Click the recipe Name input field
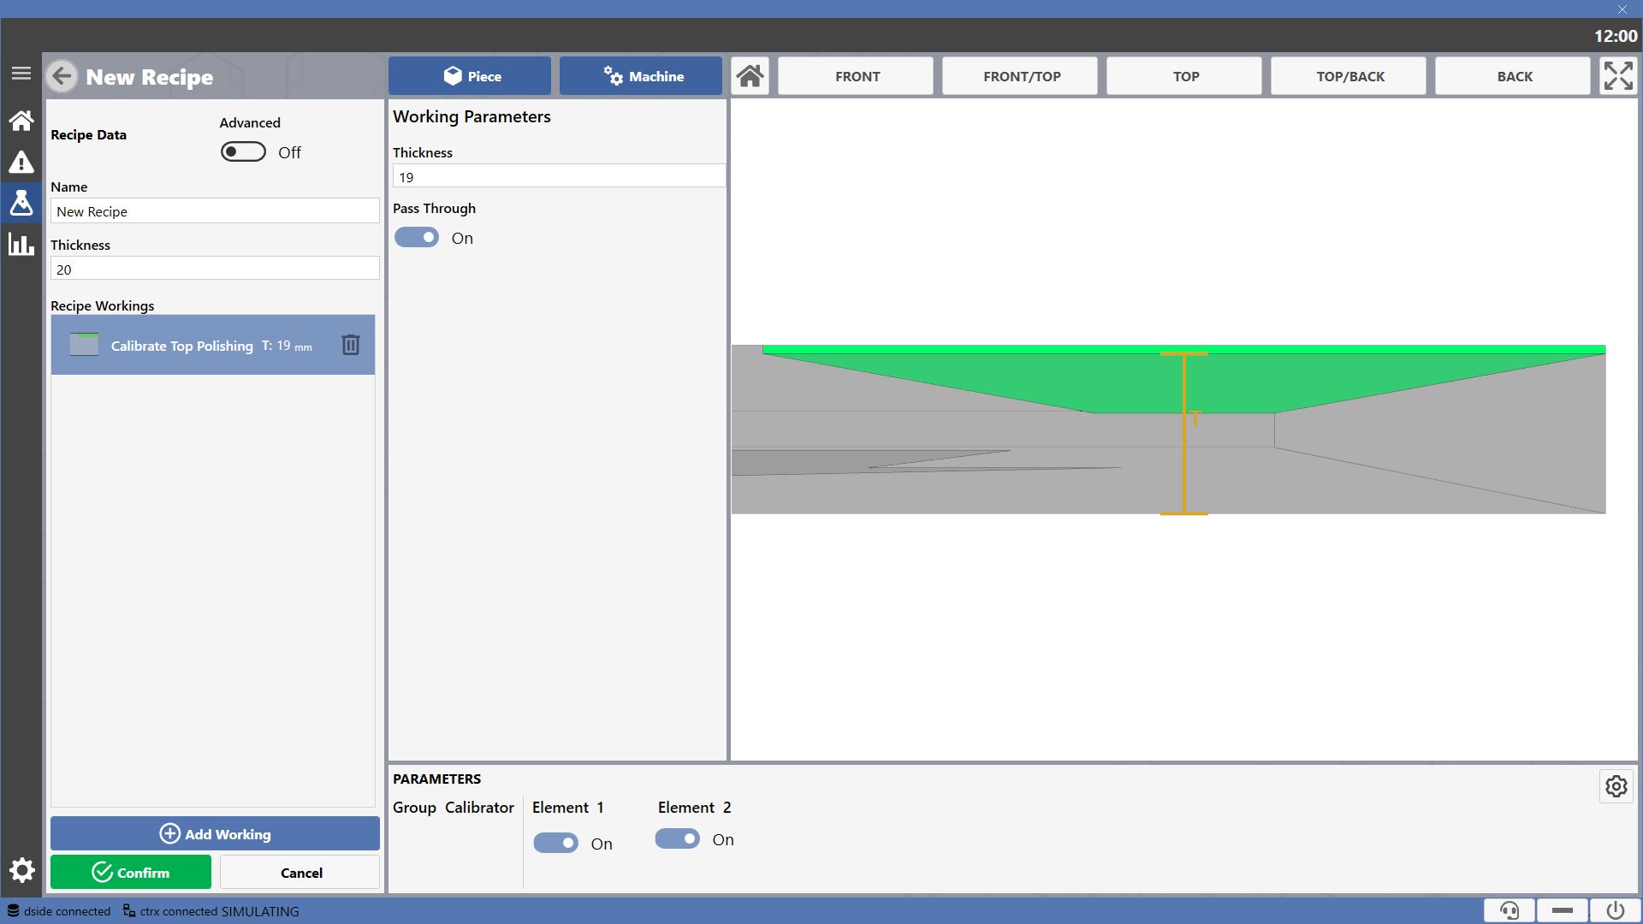The width and height of the screenshot is (1643, 924). click(x=215, y=211)
